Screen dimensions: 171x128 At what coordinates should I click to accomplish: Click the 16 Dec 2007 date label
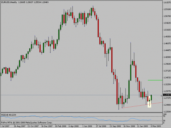47,126
